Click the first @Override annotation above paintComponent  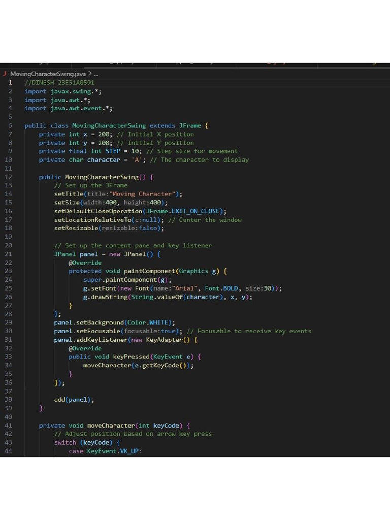[x=85, y=263]
